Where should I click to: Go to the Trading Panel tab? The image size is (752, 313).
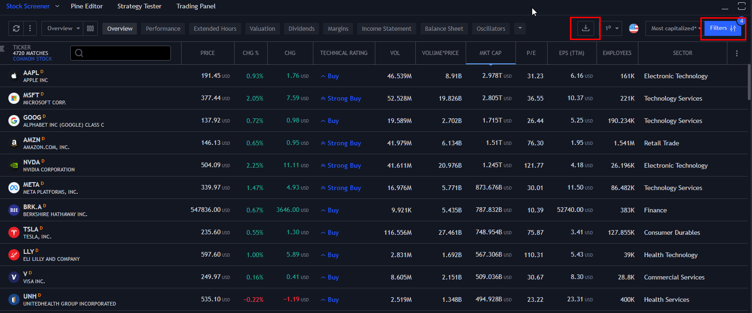(x=196, y=6)
